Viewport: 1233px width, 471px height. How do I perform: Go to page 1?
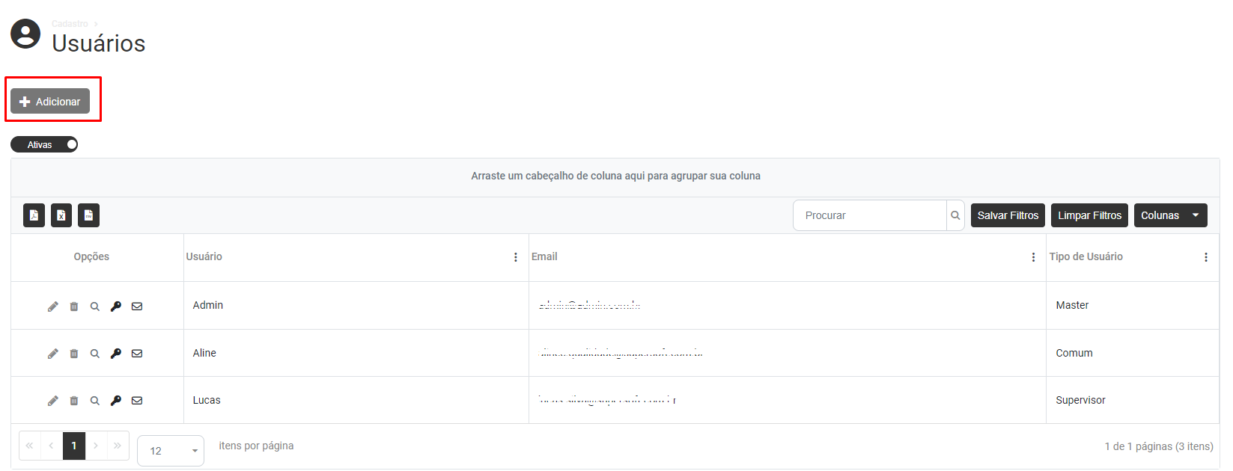click(74, 446)
